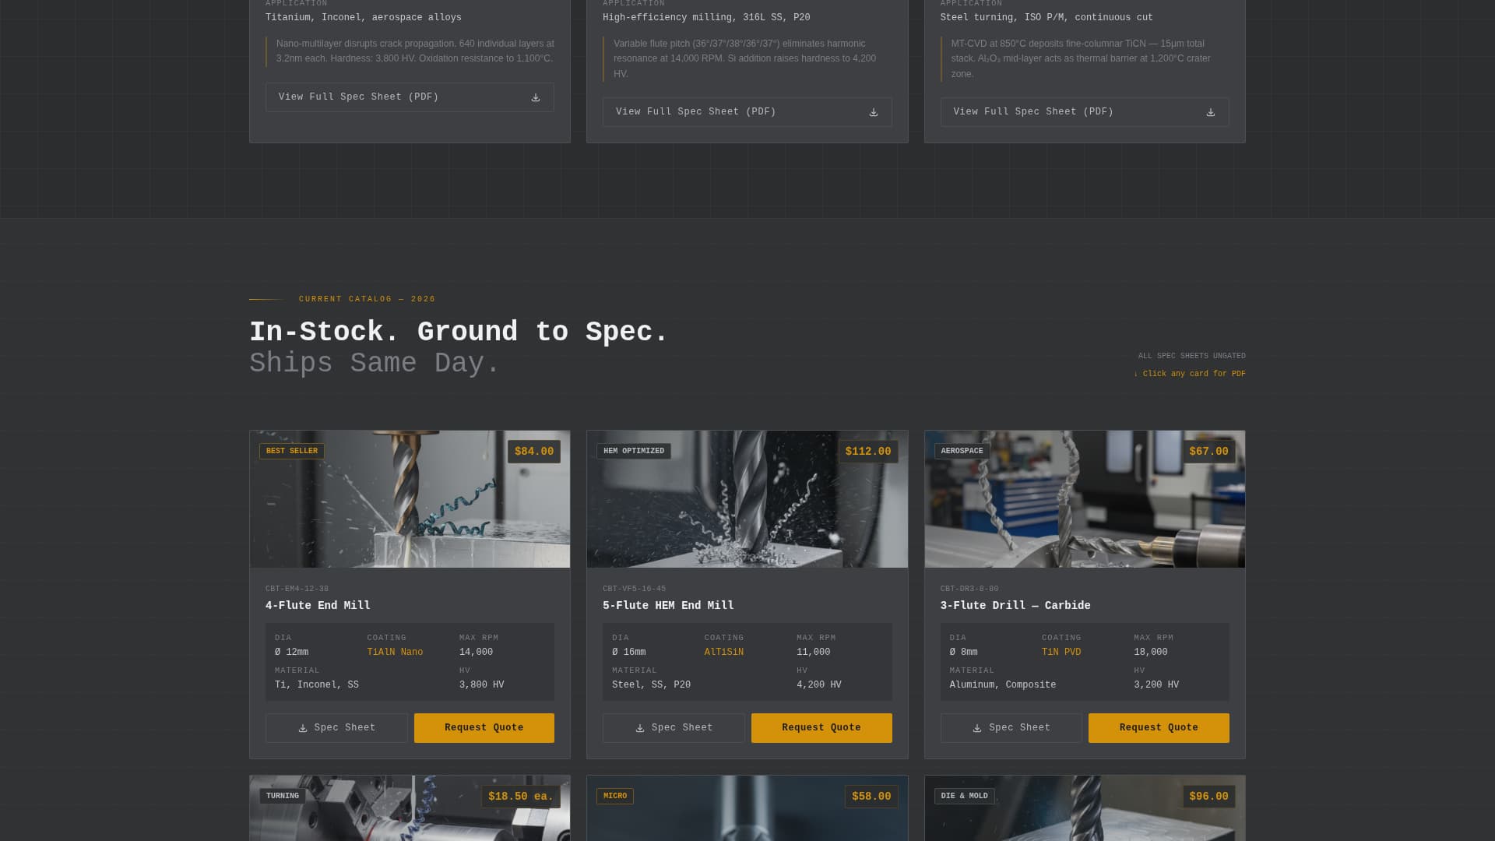
Task: Click the download icon beside the 316L SS spec sheet
Action: tap(873, 111)
